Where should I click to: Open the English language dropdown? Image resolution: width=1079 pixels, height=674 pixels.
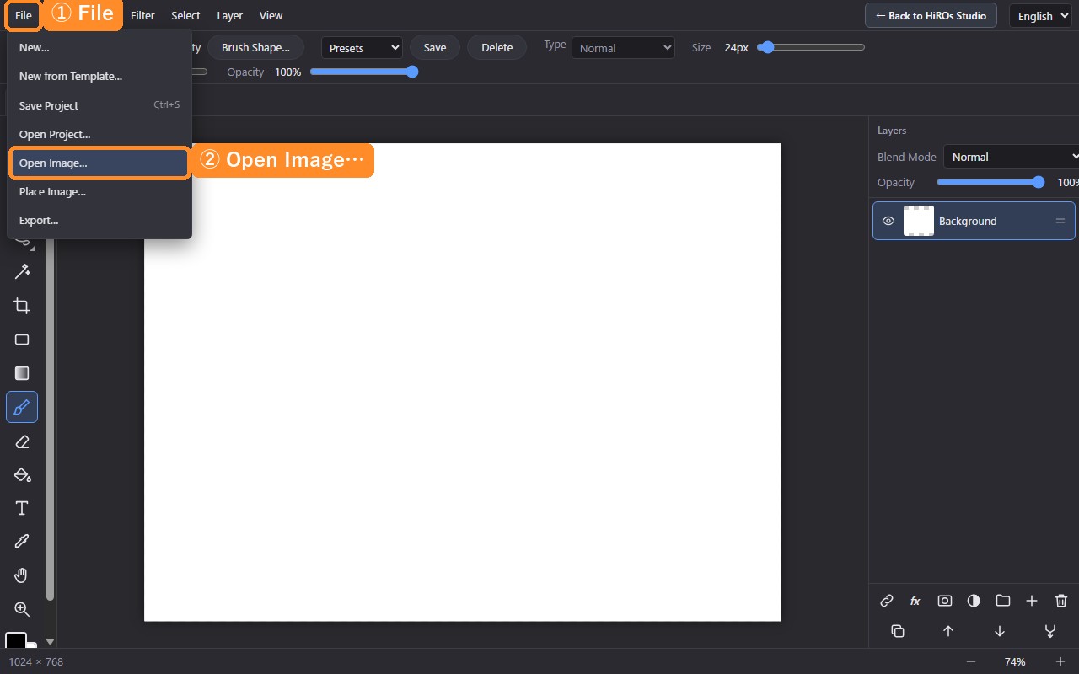point(1040,16)
